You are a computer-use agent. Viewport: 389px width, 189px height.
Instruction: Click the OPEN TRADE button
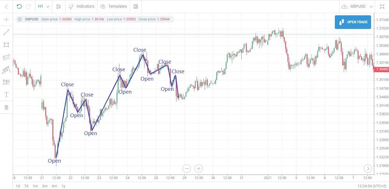coord(353,22)
